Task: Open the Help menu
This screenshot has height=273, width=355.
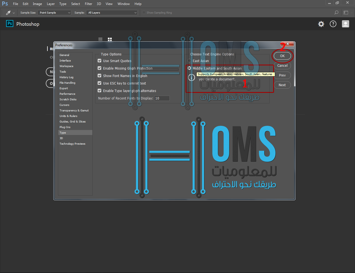Action: click(x=138, y=4)
